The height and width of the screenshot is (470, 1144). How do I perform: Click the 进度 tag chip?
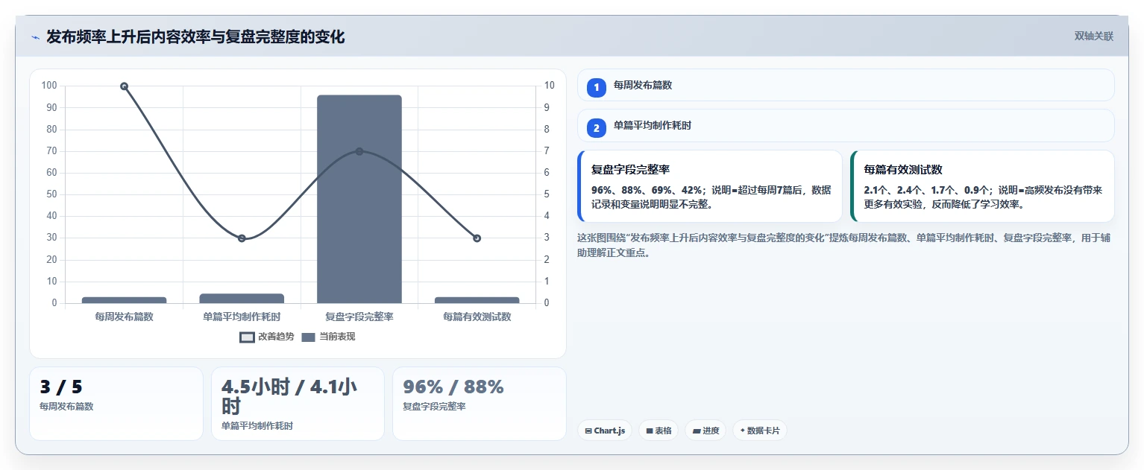point(705,431)
